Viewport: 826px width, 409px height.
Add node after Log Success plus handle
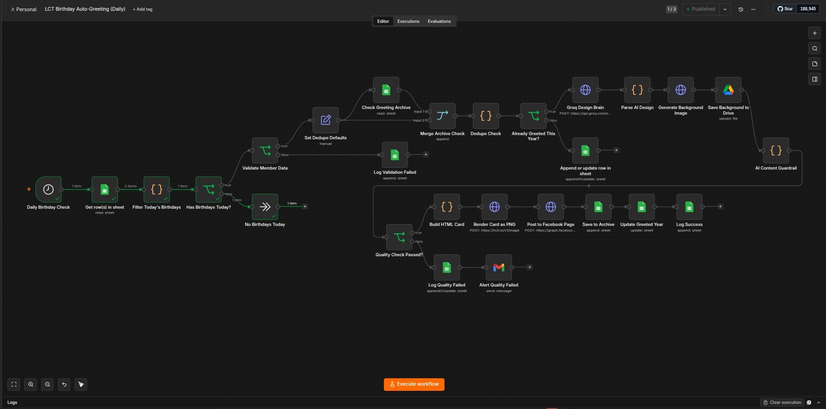pyautogui.click(x=720, y=206)
